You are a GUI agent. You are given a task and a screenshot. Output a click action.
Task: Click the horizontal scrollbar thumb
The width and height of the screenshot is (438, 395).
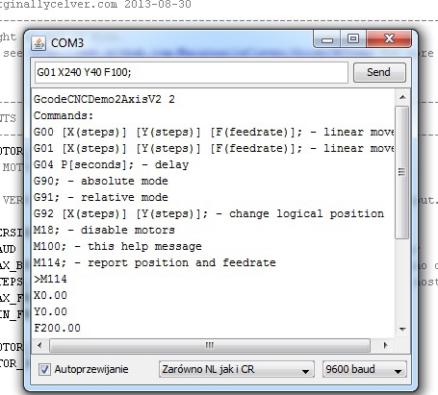point(209,345)
